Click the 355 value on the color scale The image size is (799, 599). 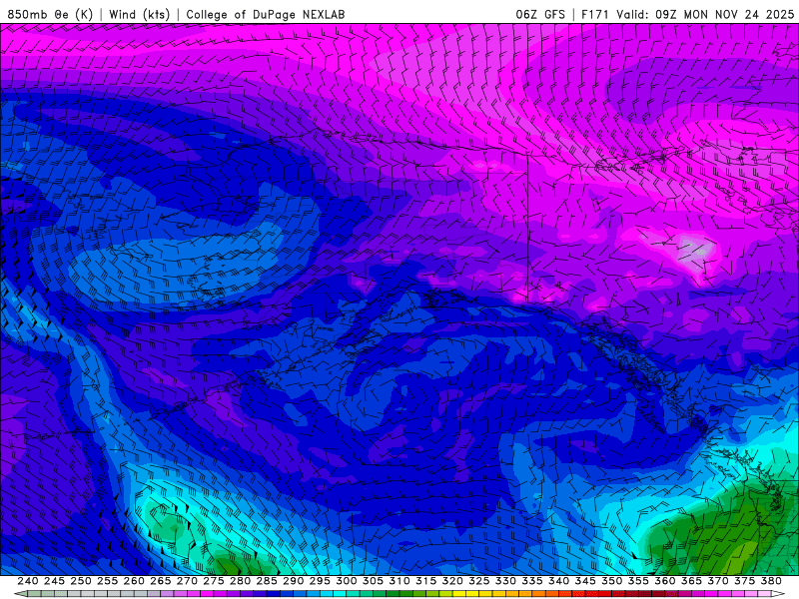[x=638, y=581]
